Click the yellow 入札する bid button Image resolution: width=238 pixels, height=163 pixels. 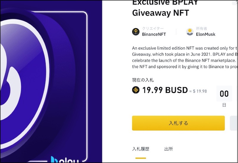178,123
